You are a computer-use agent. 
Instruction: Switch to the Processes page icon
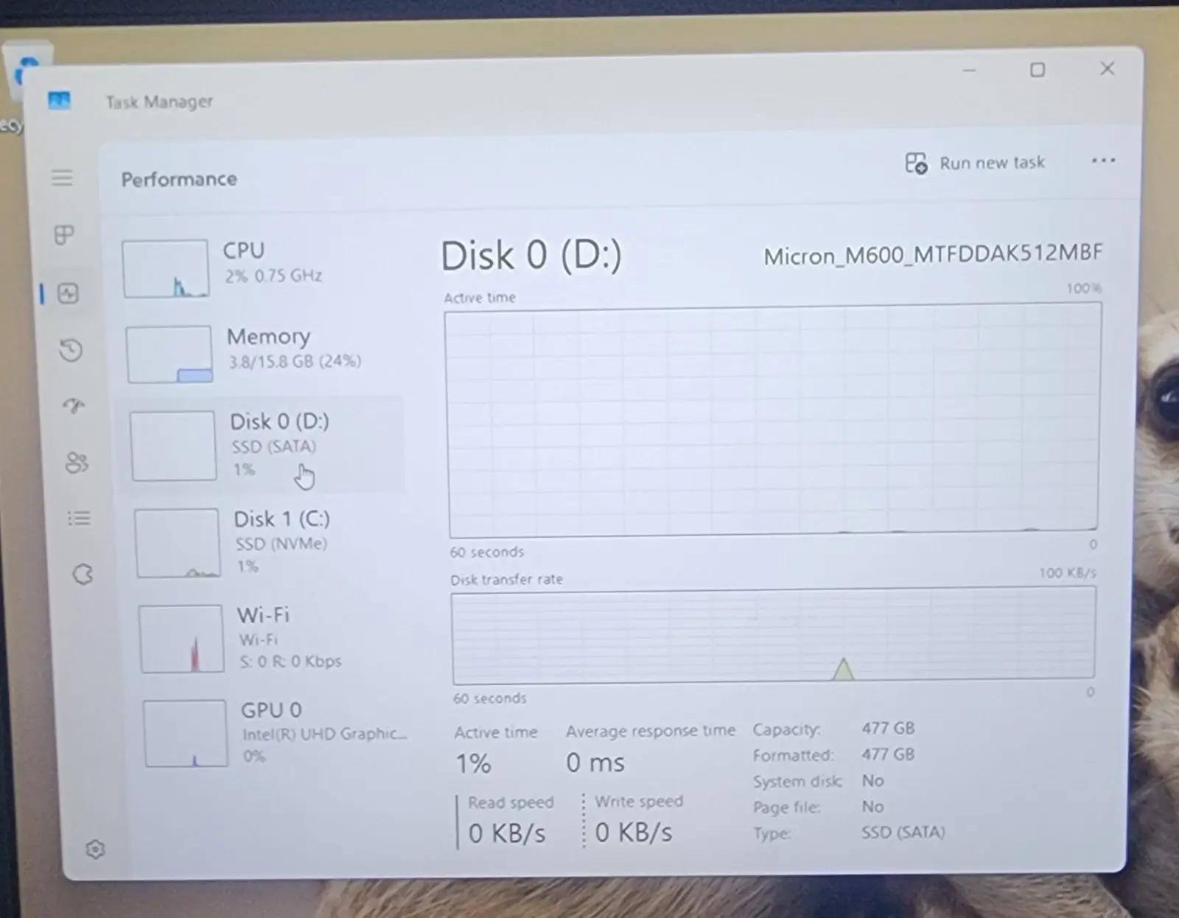64,235
